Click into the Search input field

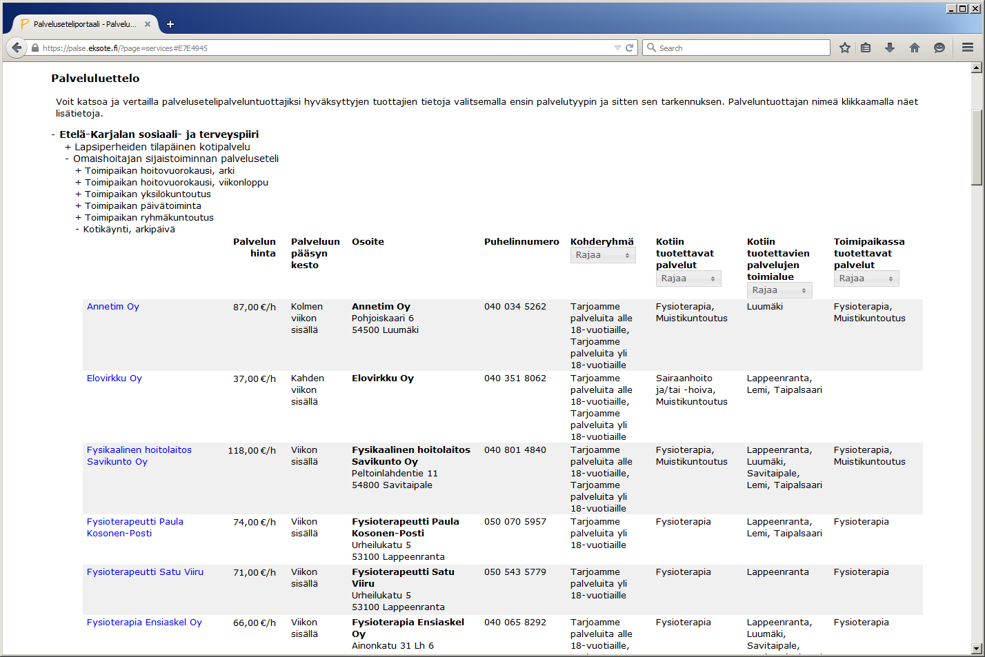[x=737, y=48]
